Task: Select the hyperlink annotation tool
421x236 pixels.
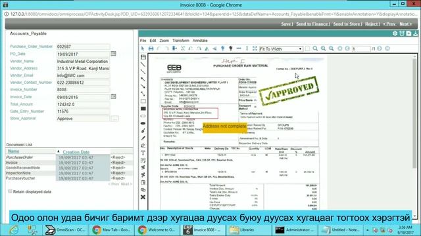Action: 143,189
